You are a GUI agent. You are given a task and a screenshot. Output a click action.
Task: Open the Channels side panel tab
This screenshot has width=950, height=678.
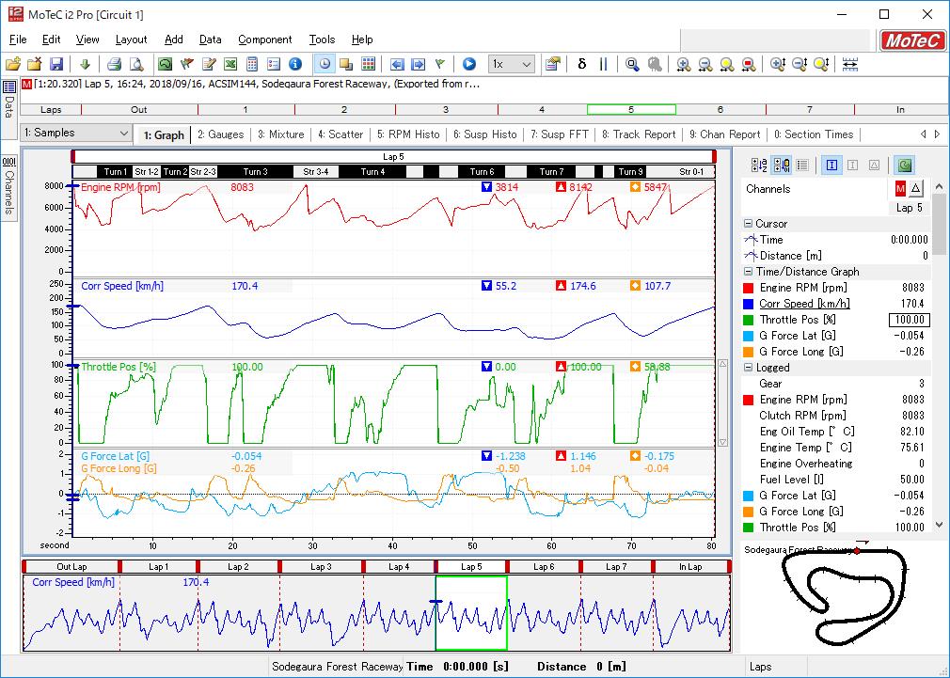point(9,186)
